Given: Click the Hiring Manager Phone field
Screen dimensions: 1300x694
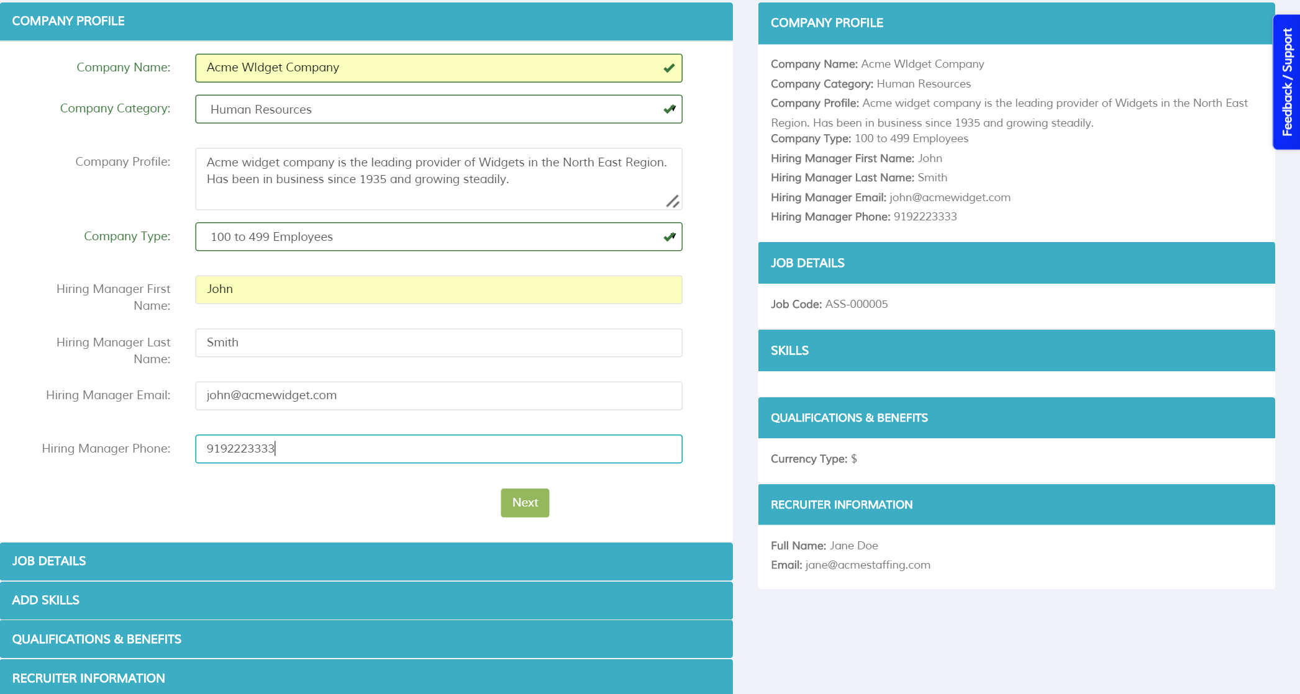Looking at the screenshot, I should point(439,449).
